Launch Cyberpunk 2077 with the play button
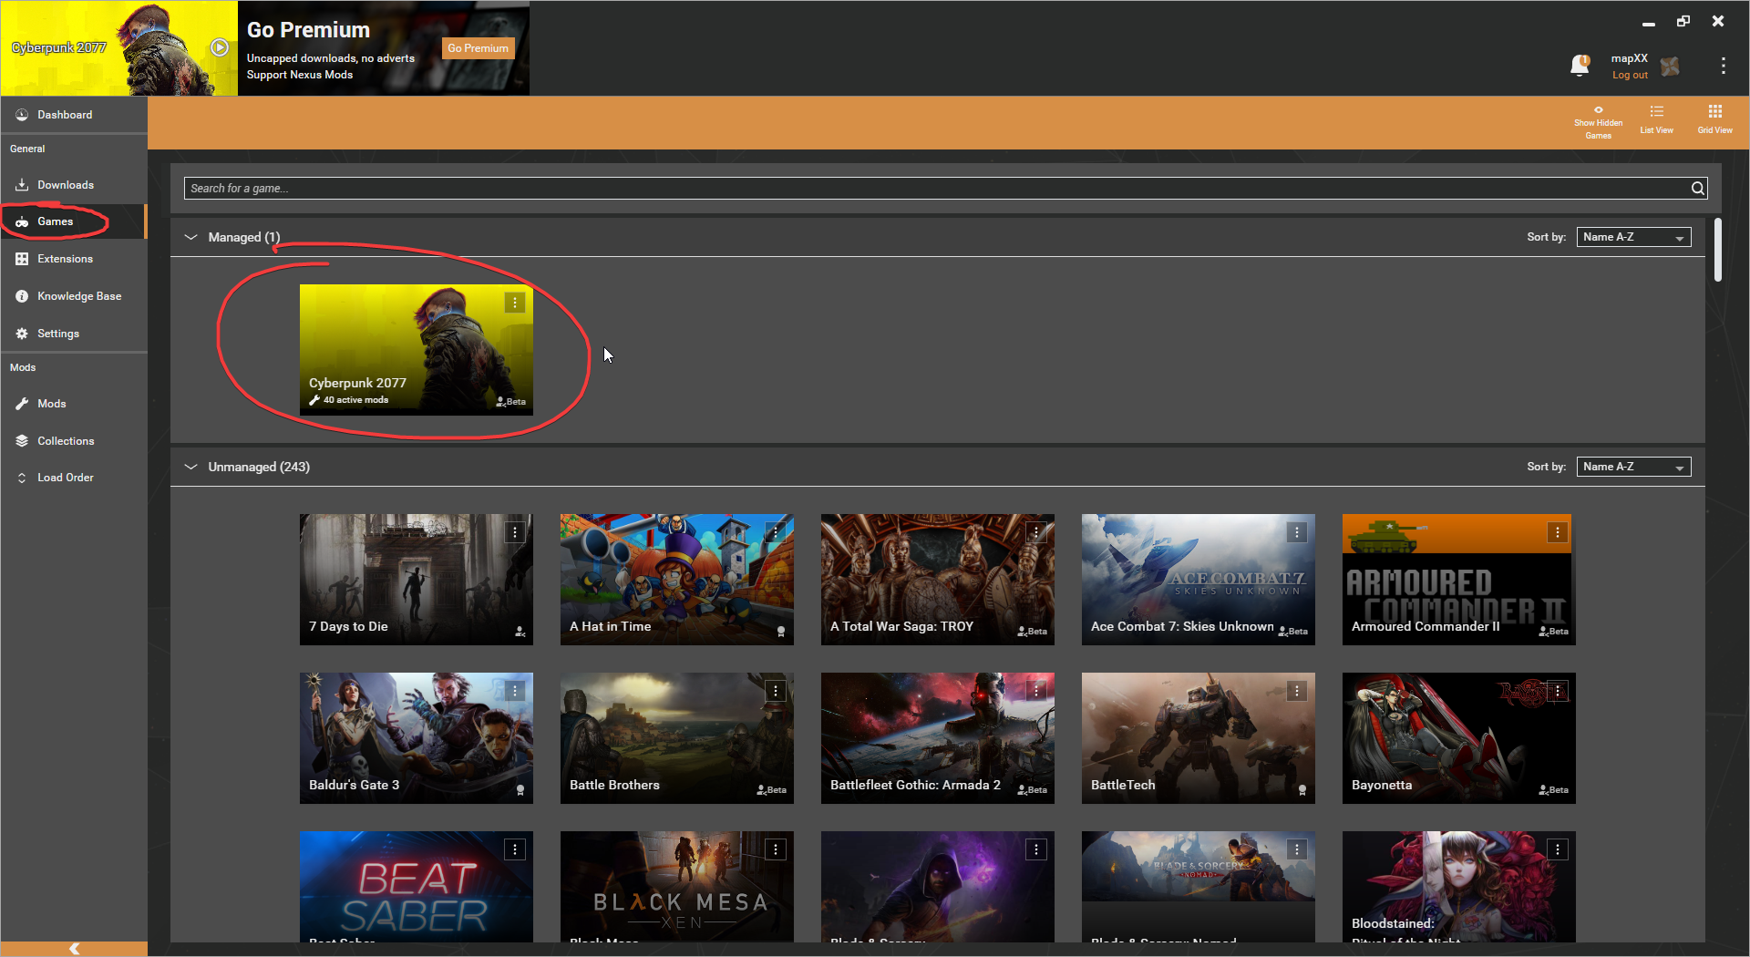The height and width of the screenshot is (957, 1750). click(x=220, y=47)
